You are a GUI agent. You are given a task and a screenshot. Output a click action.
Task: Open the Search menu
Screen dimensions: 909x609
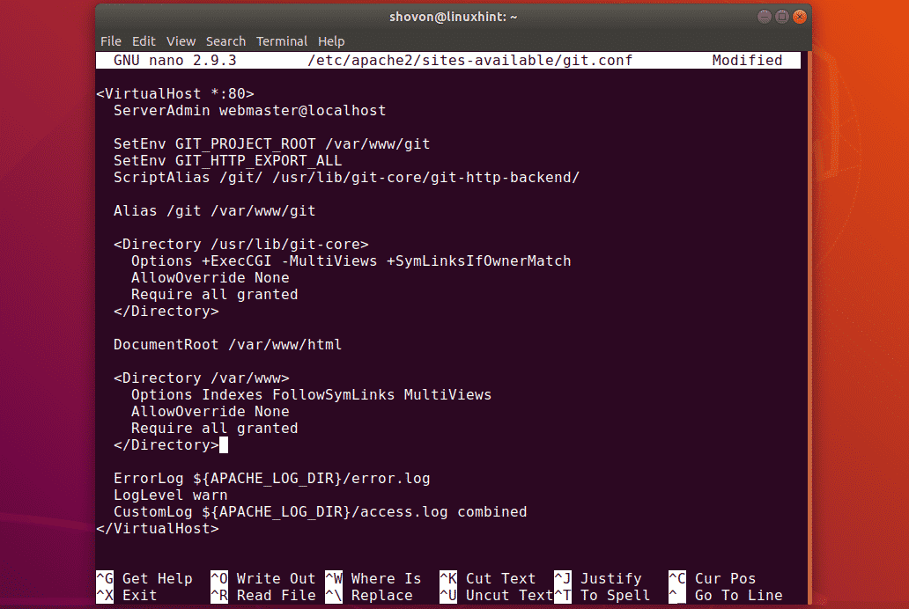(225, 41)
